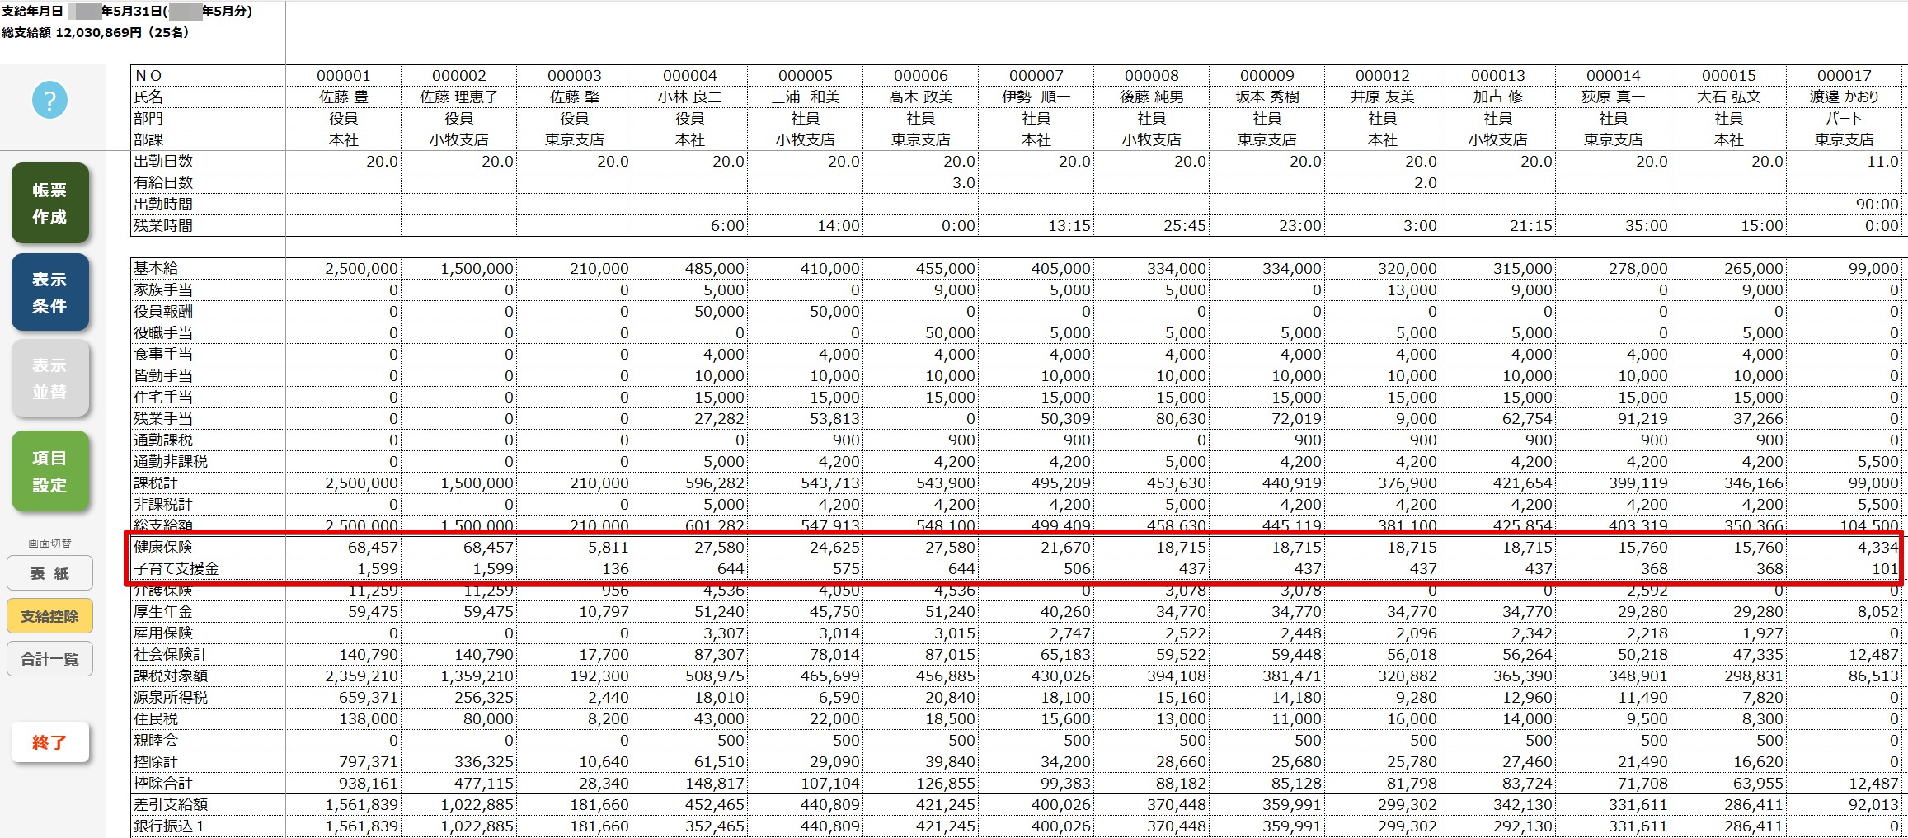Open the 帳票作成 report creation button
The image size is (1908, 838).
coord(49,203)
